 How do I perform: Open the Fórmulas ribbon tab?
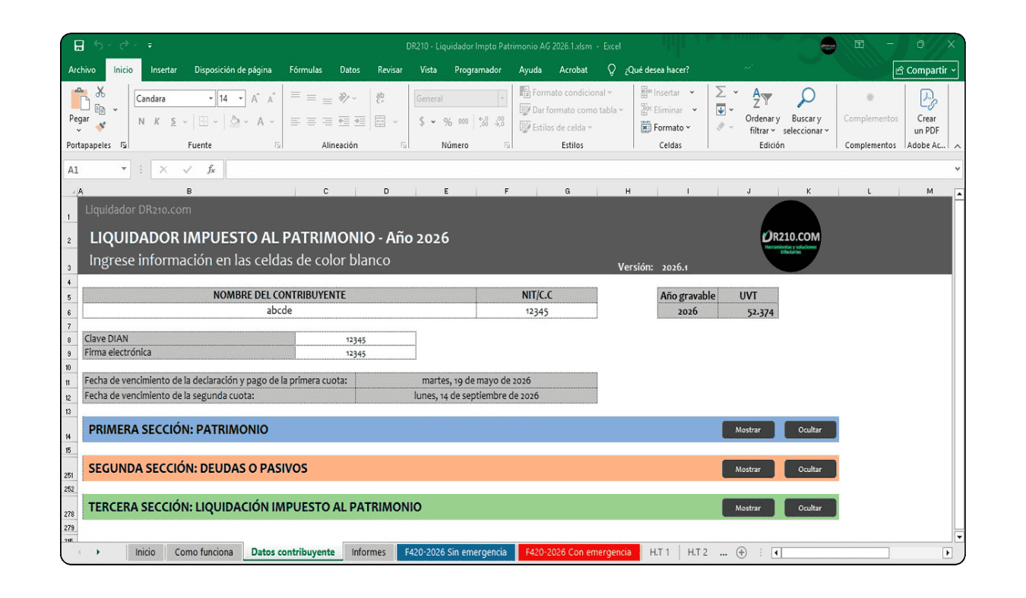click(306, 70)
